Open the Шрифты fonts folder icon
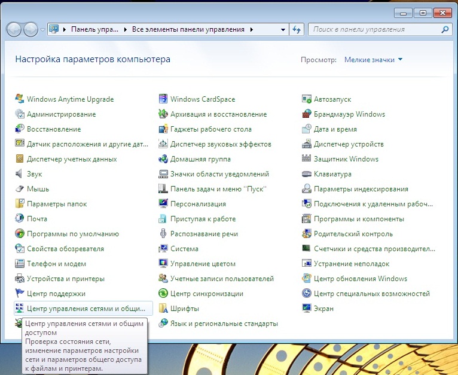458x375 pixels. 163,309
